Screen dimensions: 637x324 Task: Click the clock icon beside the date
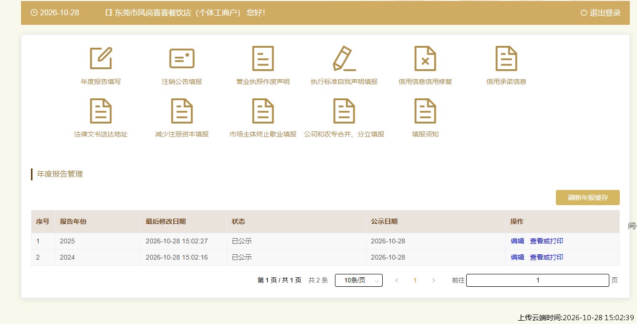[x=34, y=12]
